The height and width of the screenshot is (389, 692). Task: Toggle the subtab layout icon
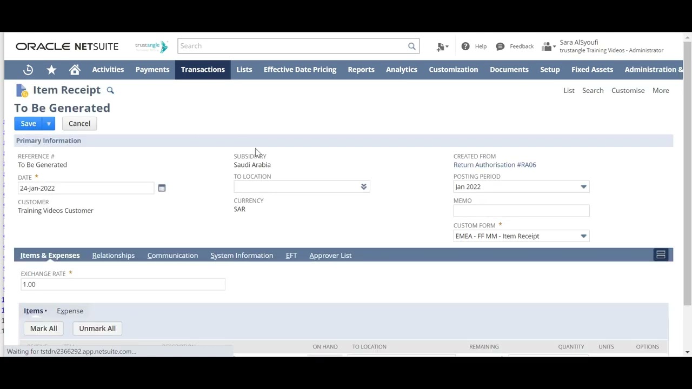point(661,255)
